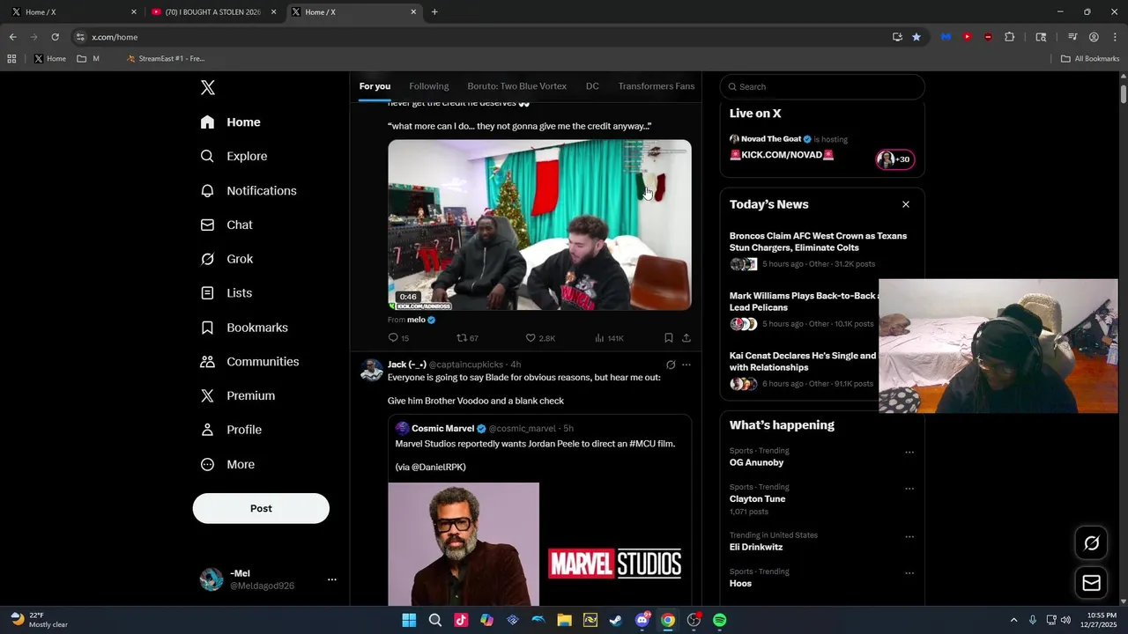This screenshot has height=634, width=1128.
Task: Show hidden system tray icons
Action: tap(1013, 620)
